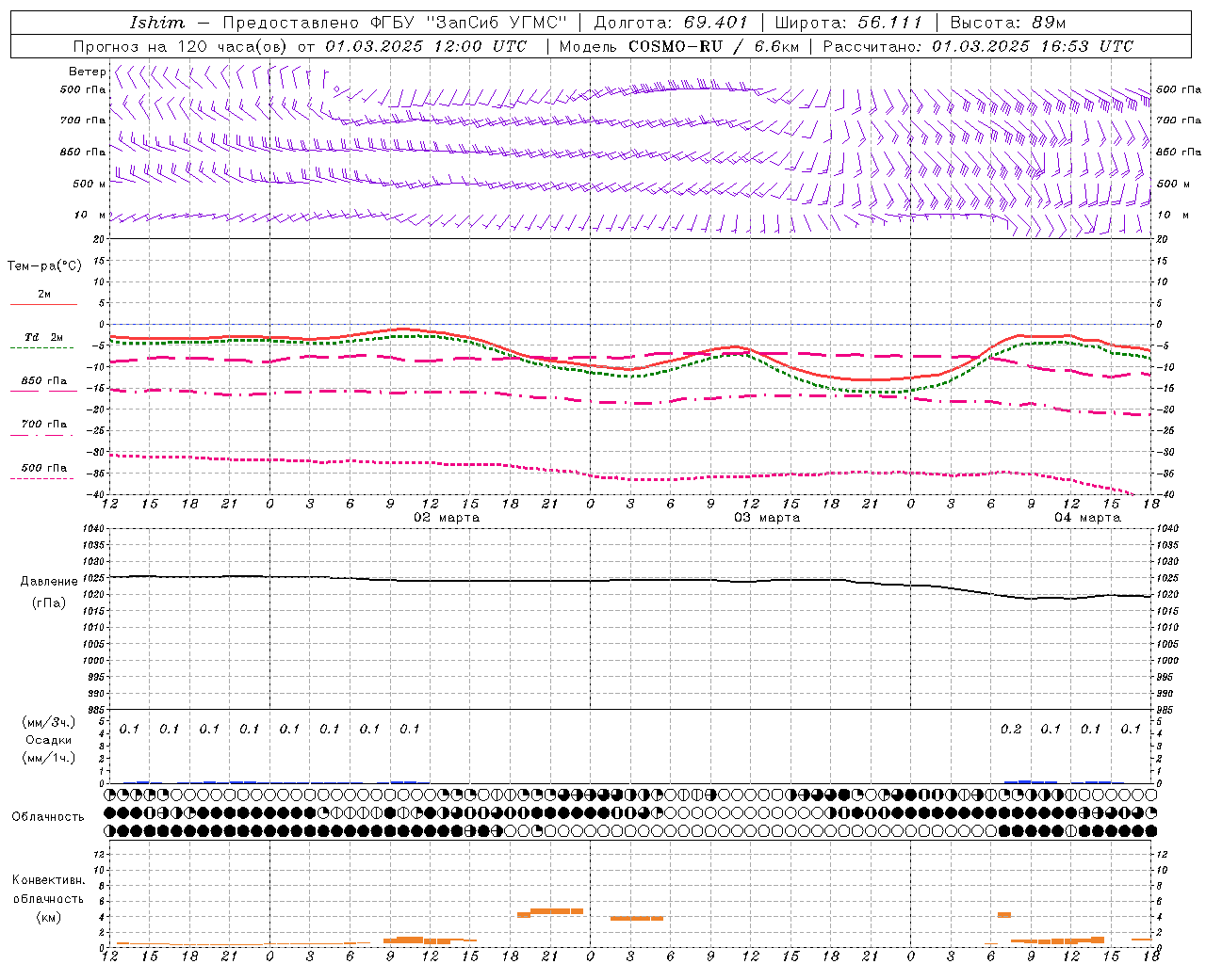1206x964 pixels.
Task: Click the 10 м wind level label on left
Action: coord(90,216)
